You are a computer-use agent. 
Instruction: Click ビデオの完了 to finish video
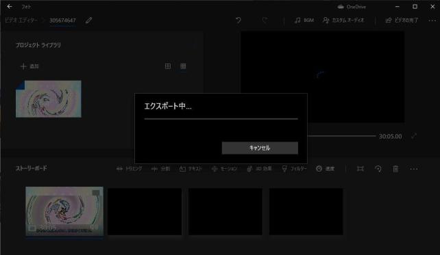tap(402, 20)
